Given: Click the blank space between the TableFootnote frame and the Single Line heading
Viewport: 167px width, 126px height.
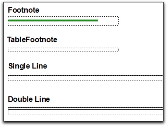Looking at the screenshot, I should click(x=63, y=57).
